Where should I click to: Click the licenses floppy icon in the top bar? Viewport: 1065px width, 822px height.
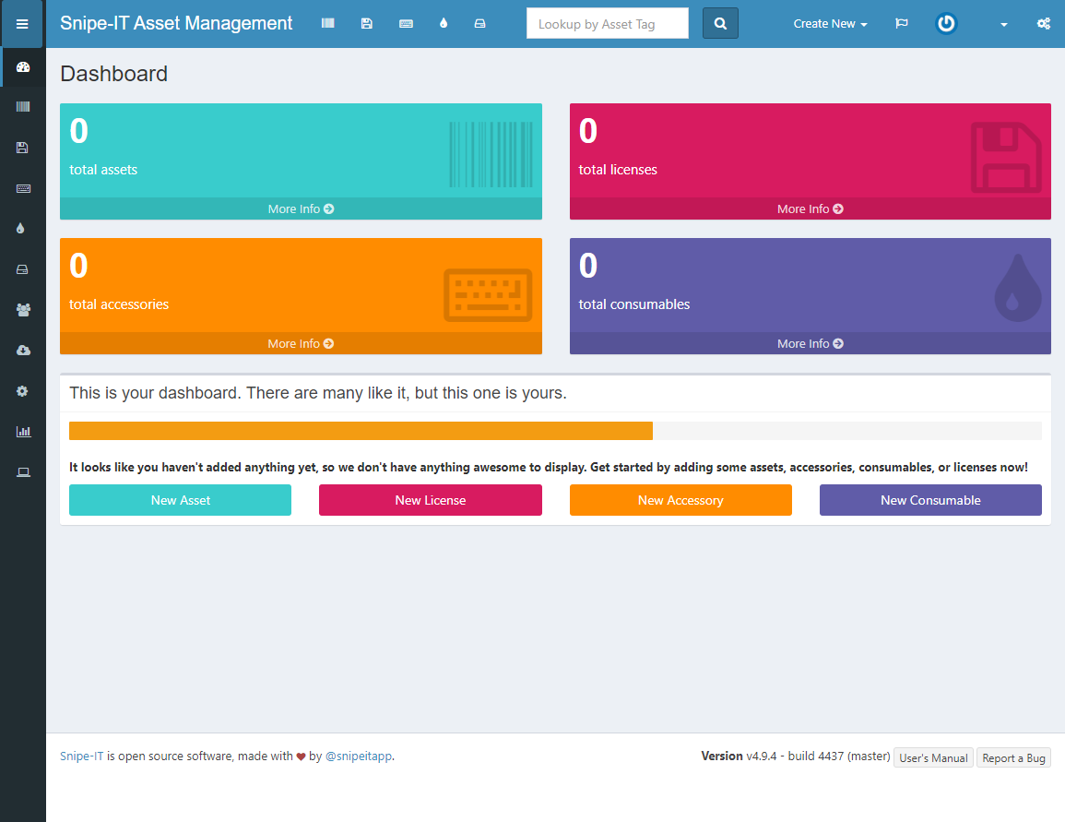tap(367, 23)
